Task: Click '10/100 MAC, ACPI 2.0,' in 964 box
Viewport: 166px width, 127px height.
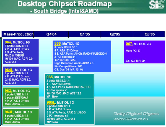Action: [19, 59]
